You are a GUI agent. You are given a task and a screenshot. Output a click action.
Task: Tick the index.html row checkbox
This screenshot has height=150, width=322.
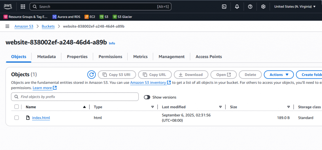pyautogui.click(x=17, y=118)
